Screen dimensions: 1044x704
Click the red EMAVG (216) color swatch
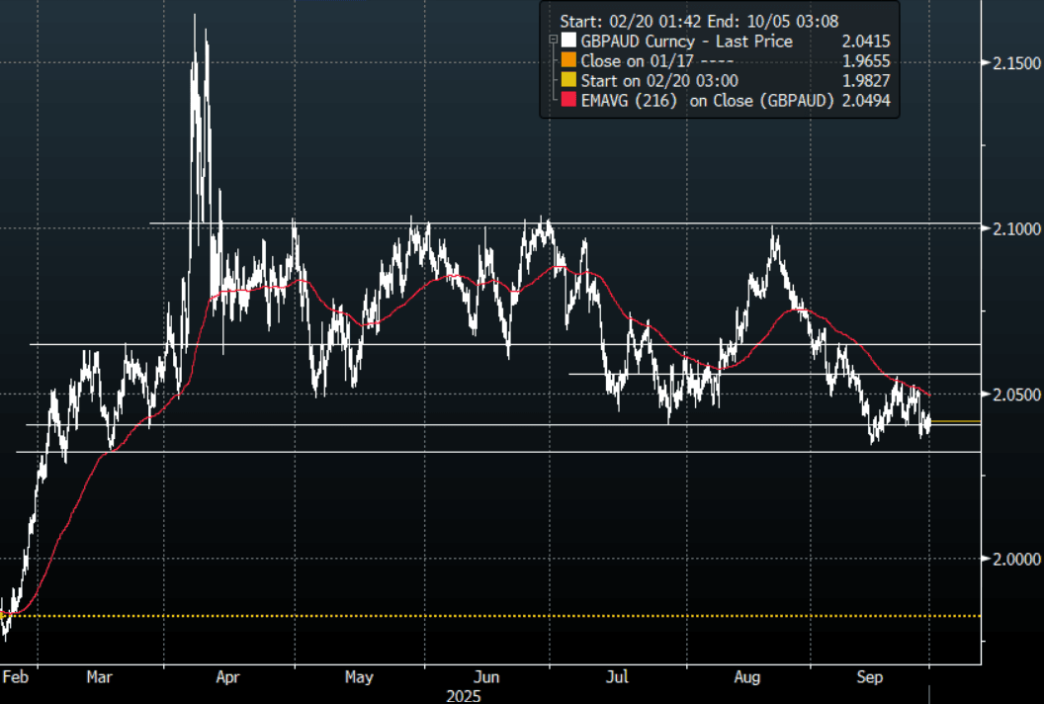click(567, 101)
